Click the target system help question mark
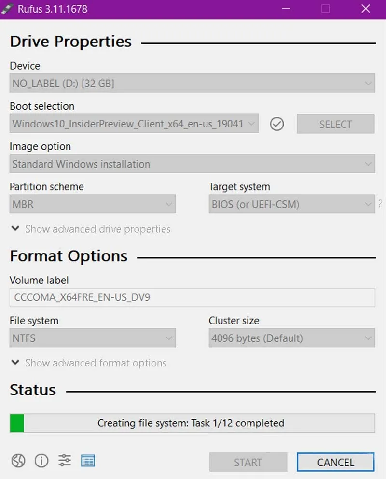Image resolution: width=386 pixels, height=479 pixels. tap(380, 204)
